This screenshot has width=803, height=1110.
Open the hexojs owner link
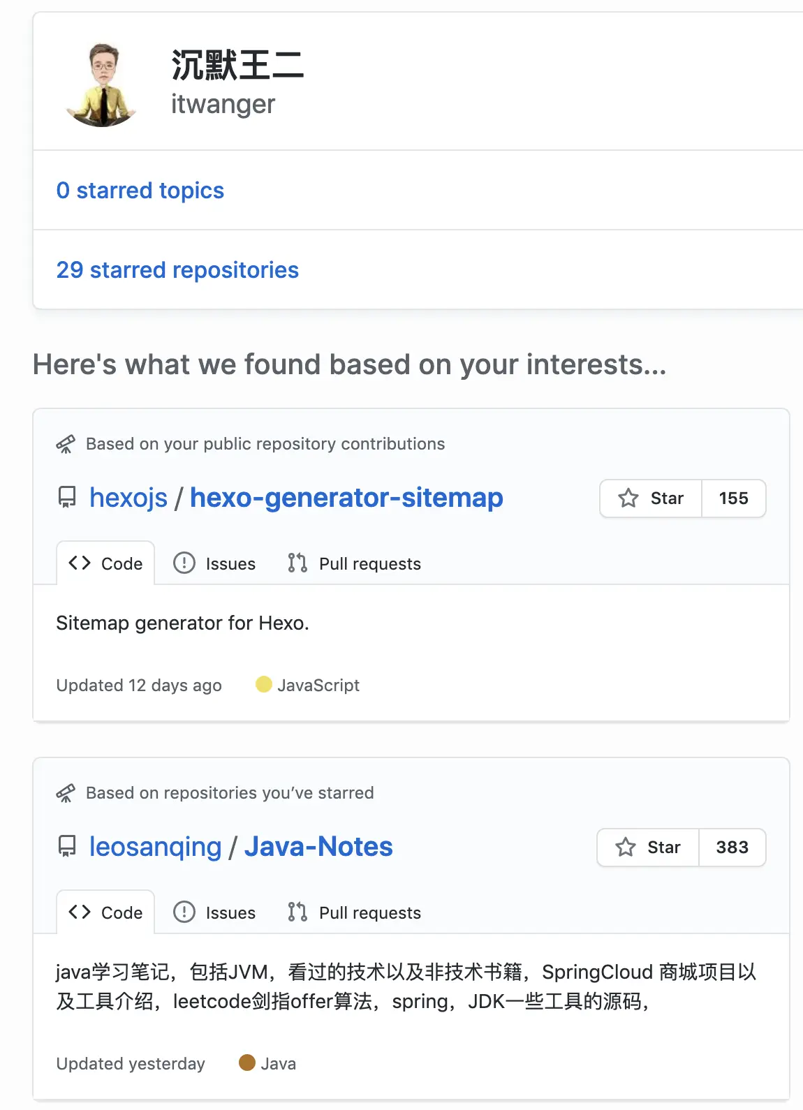128,498
